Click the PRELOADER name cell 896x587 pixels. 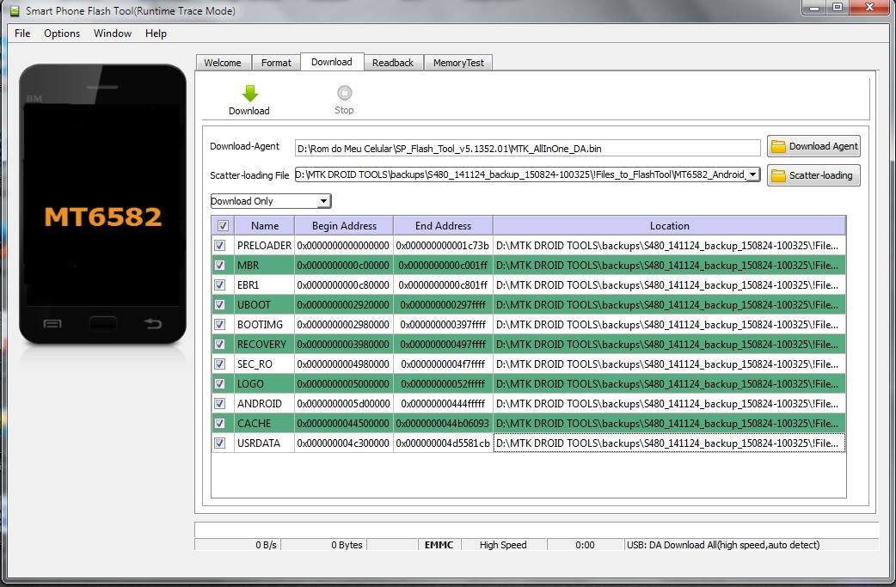tap(264, 246)
